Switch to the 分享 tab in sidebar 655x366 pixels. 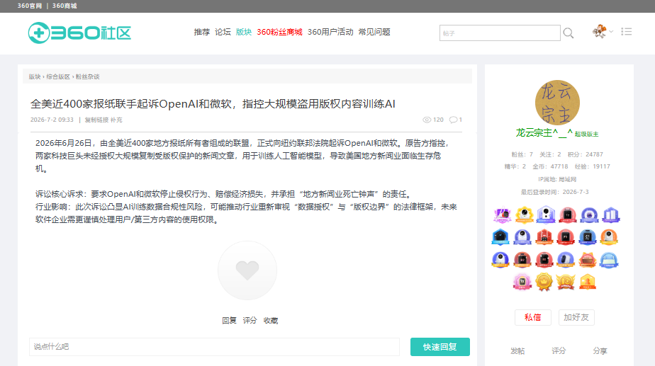point(600,351)
